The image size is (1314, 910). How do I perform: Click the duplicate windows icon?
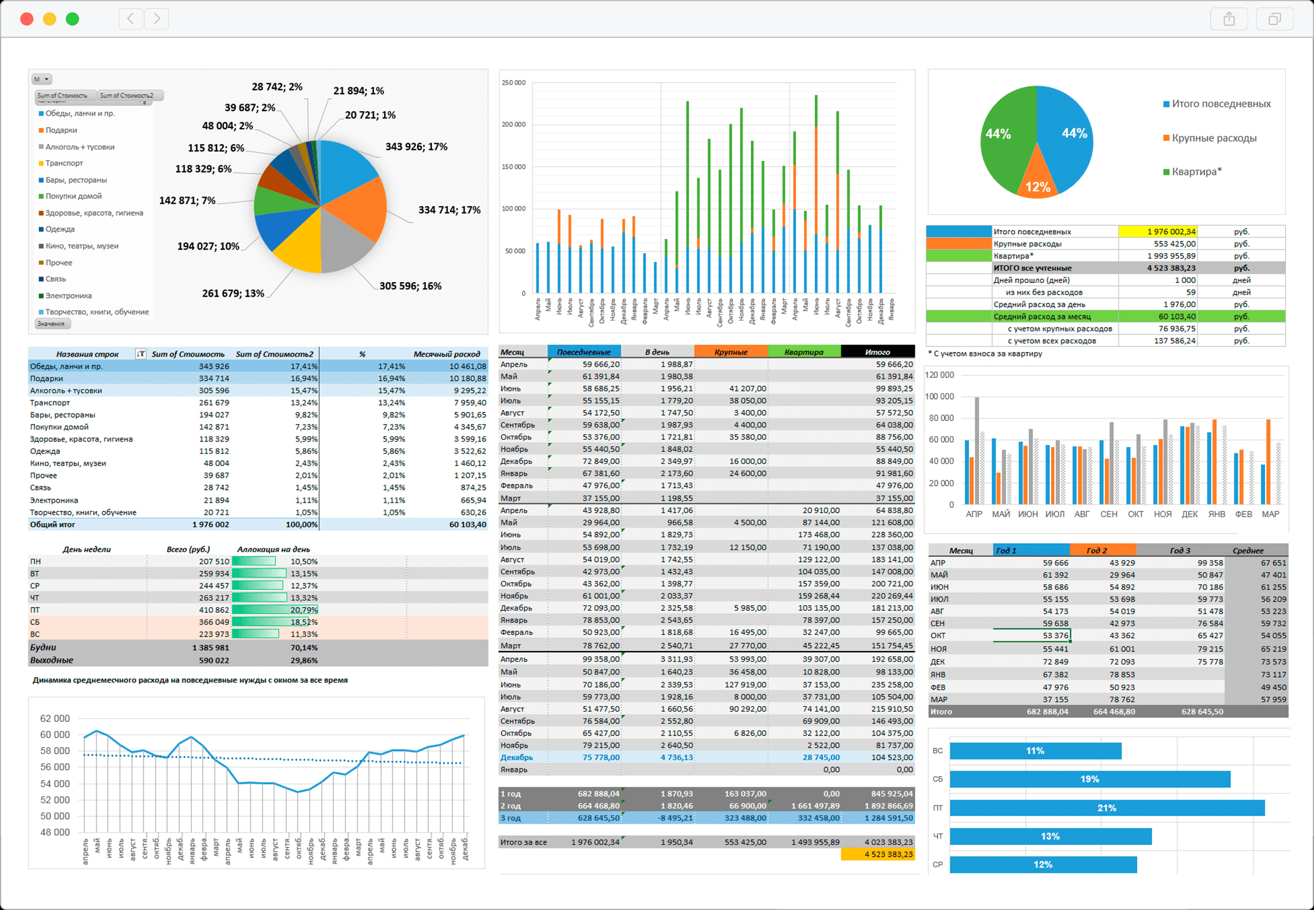1274,19
